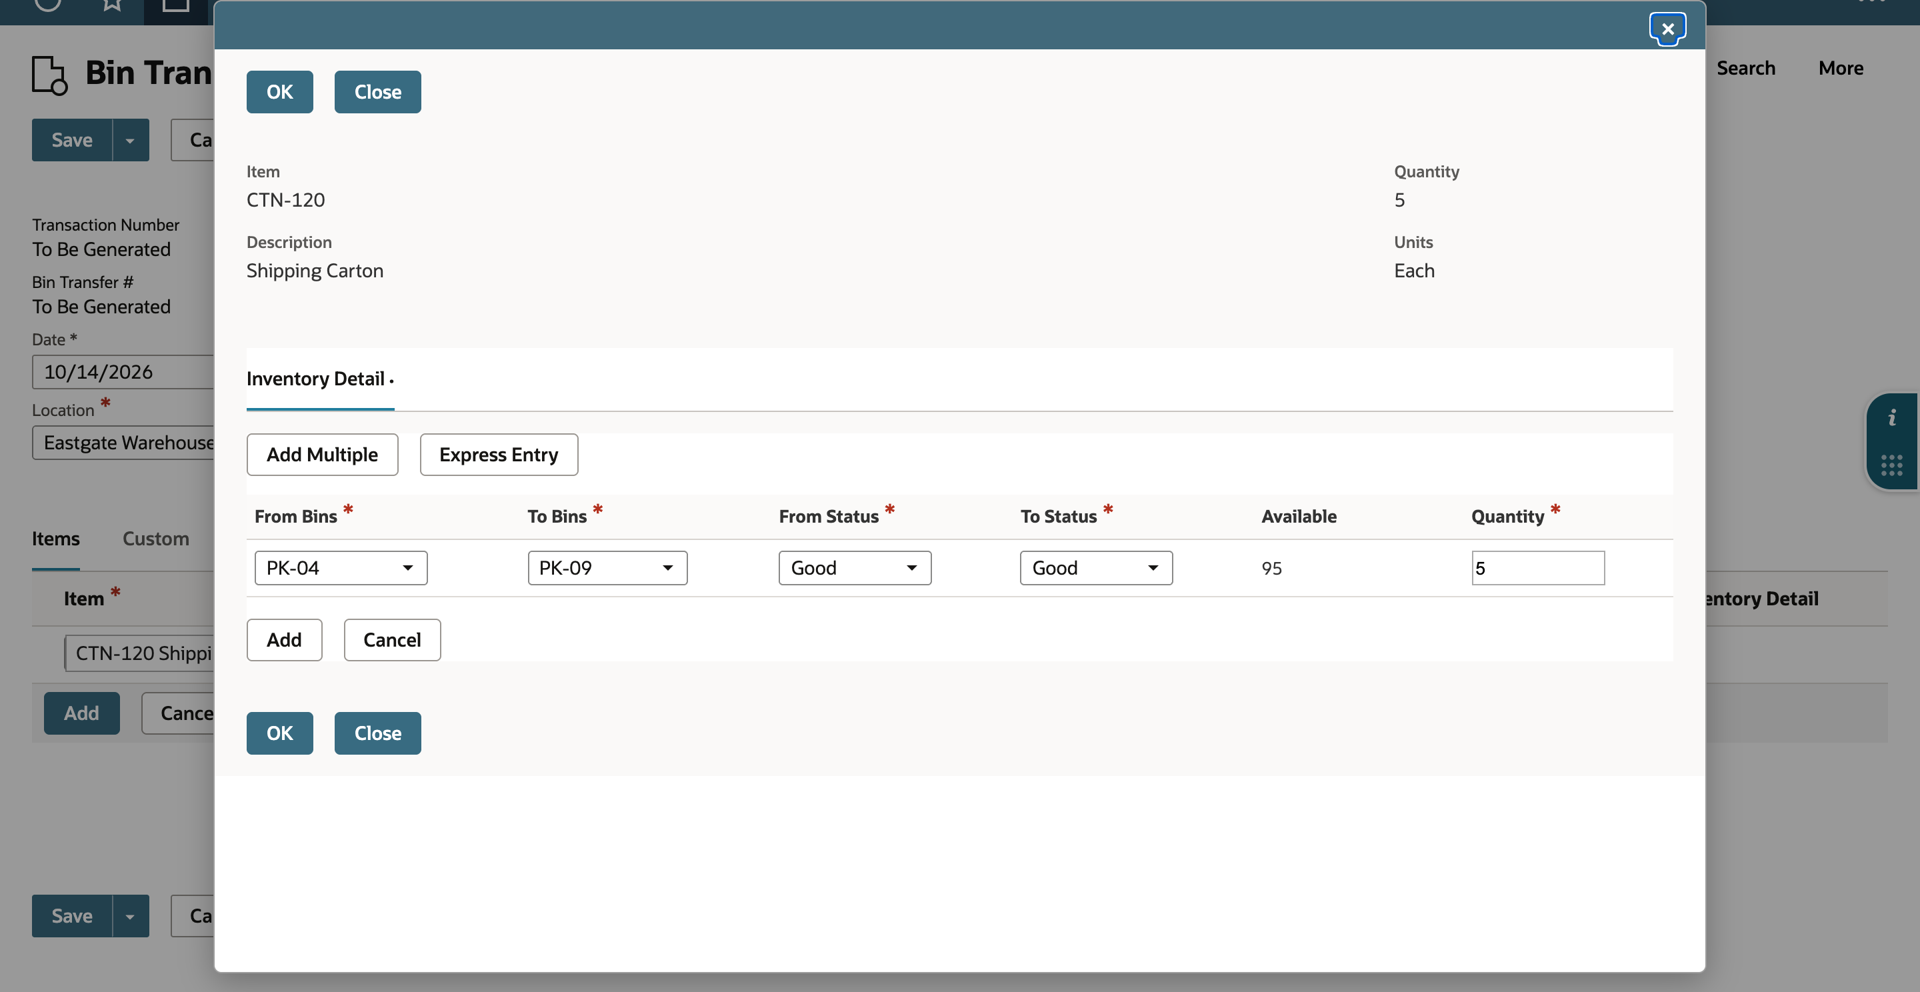Close the dialog with the X icon

point(1667,29)
